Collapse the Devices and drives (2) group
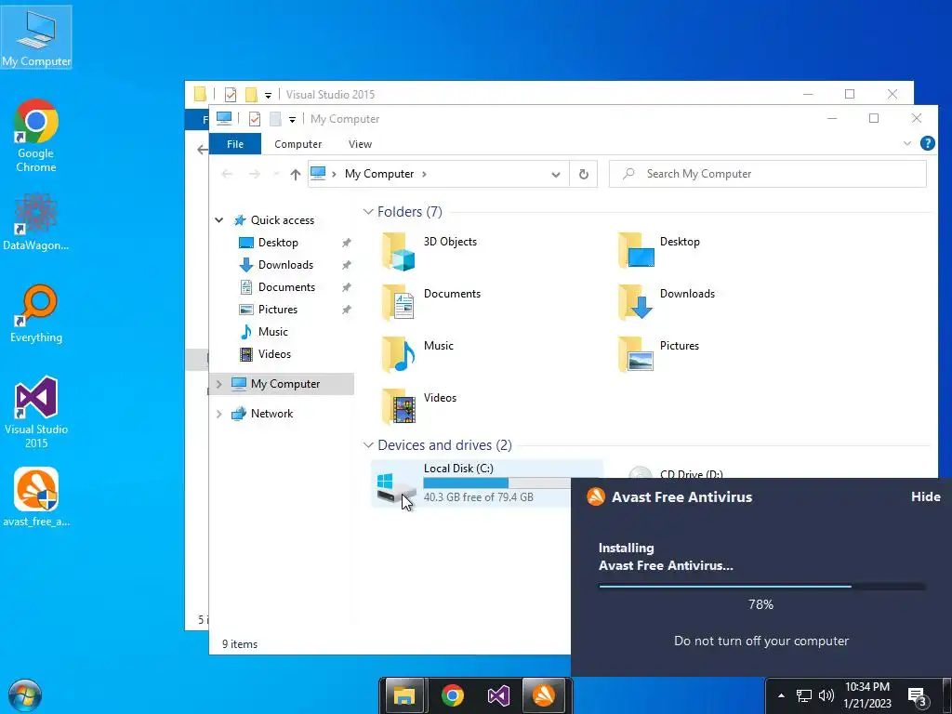Screen dimensions: 952x714 (368, 445)
